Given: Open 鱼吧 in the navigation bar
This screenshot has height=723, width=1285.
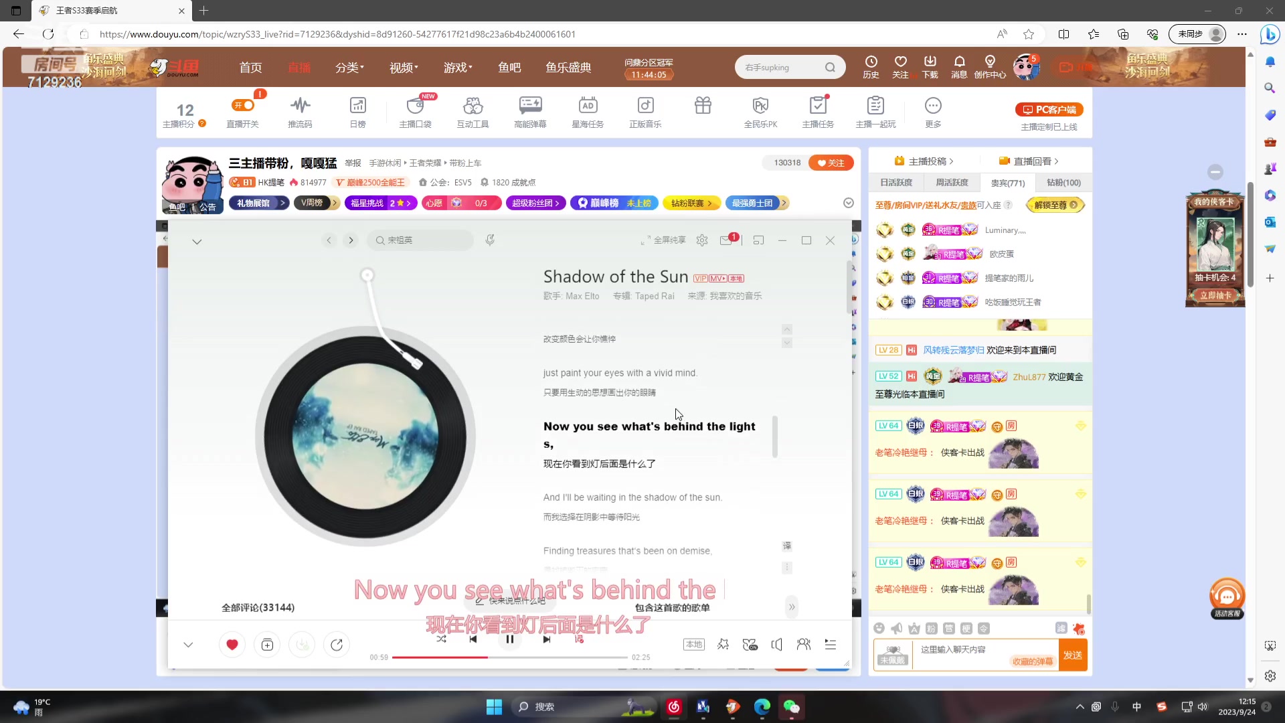Looking at the screenshot, I should click(x=509, y=68).
